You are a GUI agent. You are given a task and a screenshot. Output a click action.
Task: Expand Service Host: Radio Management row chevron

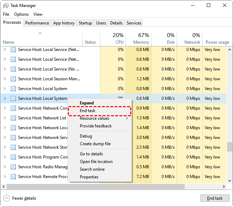click(x=5, y=167)
